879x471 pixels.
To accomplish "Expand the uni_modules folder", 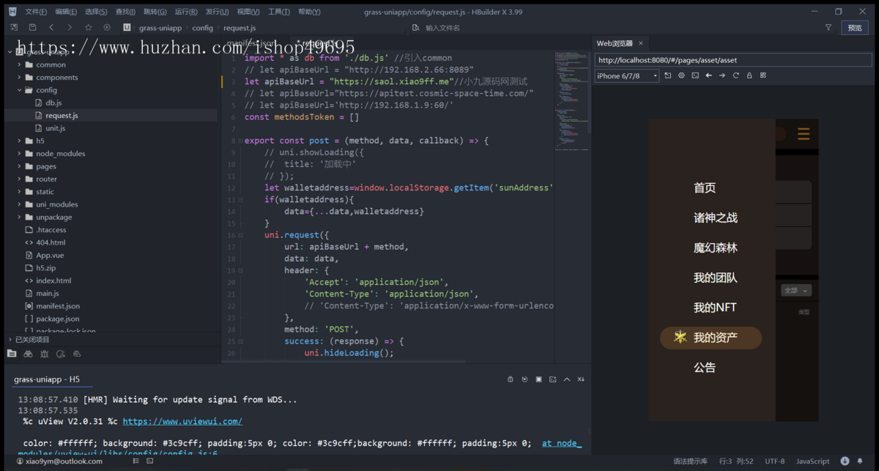I will point(20,204).
